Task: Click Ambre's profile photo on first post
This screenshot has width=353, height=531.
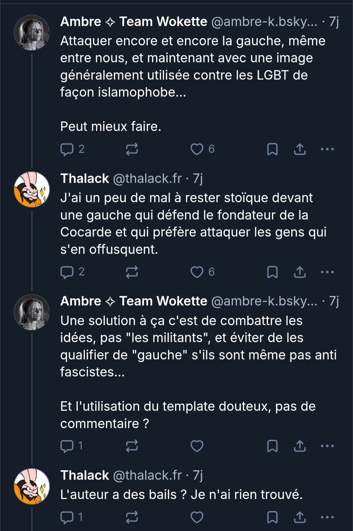Action: [32, 33]
